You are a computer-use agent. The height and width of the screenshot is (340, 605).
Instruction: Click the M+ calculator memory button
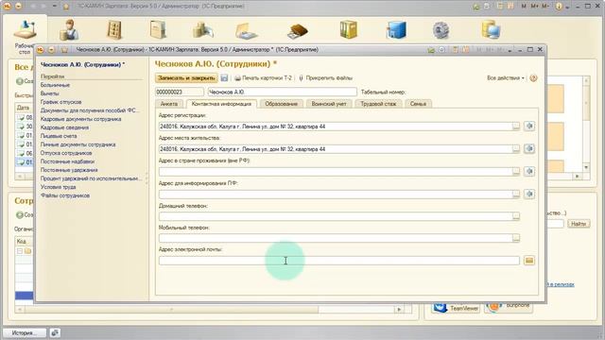[535, 7]
